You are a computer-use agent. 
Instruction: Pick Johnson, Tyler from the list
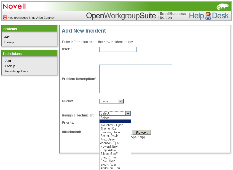[x=115, y=143]
